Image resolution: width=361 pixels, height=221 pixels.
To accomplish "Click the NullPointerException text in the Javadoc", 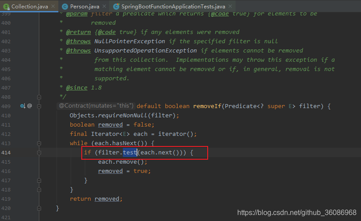I will (129, 41).
